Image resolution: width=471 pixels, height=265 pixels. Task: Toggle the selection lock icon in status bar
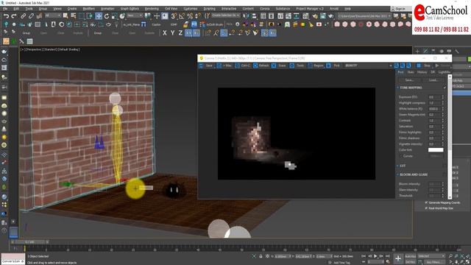(x=261, y=256)
